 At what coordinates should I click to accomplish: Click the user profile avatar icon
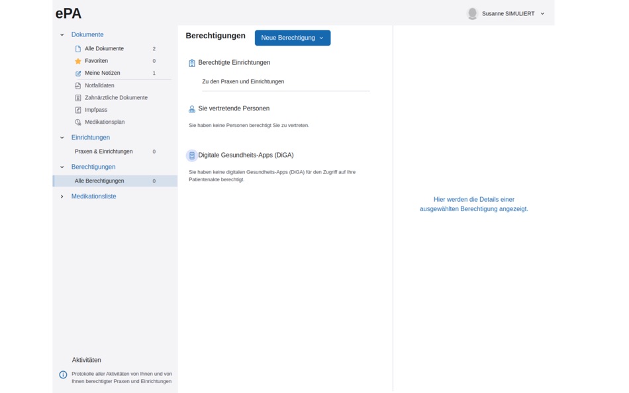[472, 13]
